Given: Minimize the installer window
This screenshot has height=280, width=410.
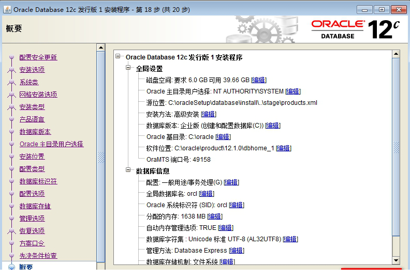Looking at the screenshot, I should [x=364, y=10].
